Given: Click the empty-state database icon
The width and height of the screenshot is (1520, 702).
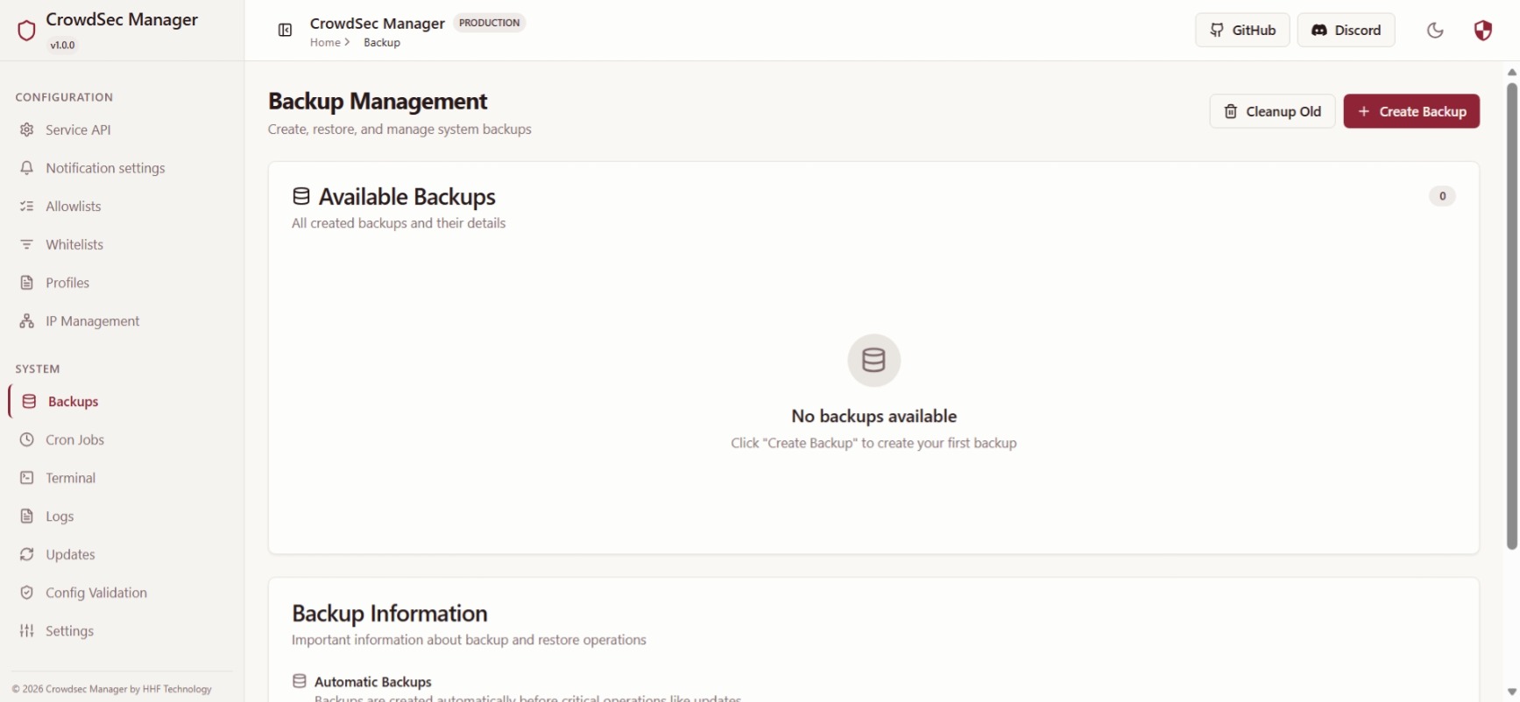Looking at the screenshot, I should tap(873, 360).
